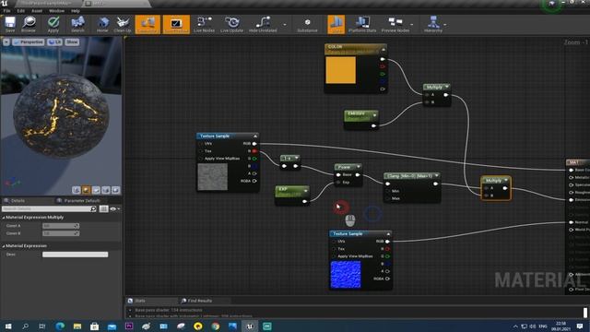The width and height of the screenshot is (590, 332).
Task: Open Platform Stats from toolbar
Action: (x=362, y=24)
